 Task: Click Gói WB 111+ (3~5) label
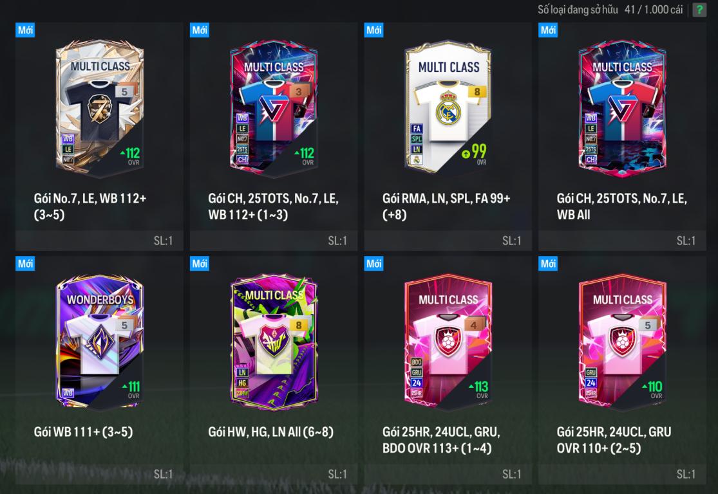(83, 432)
